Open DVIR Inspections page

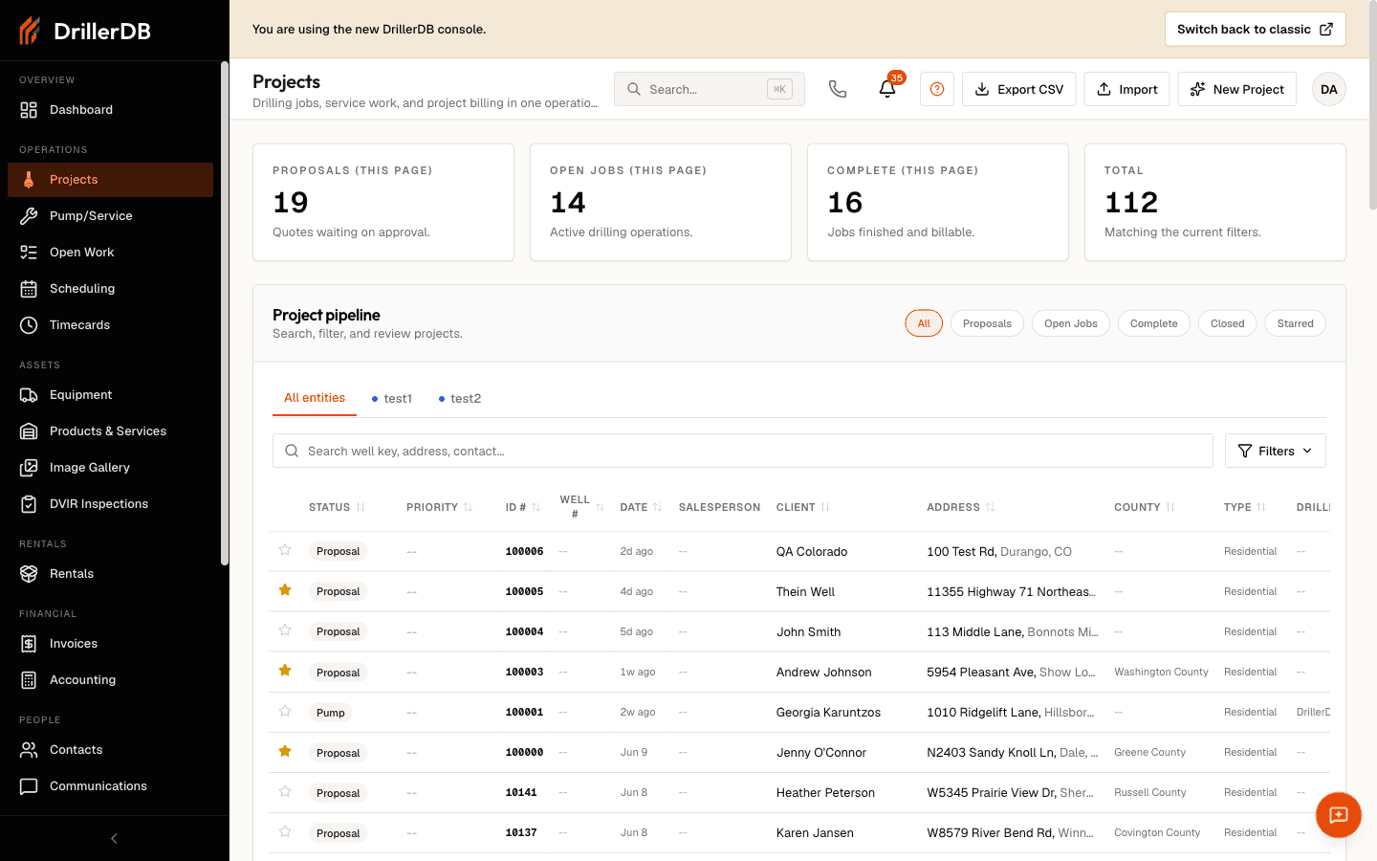point(110,504)
